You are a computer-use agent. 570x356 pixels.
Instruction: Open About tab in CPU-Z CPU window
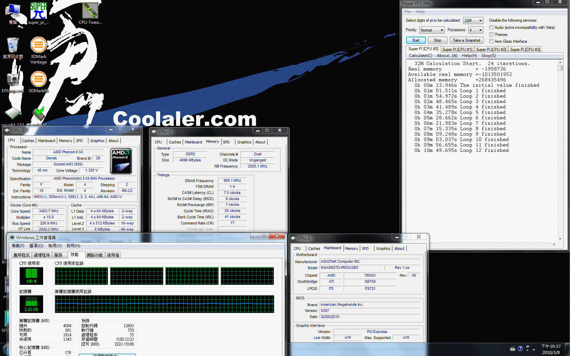click(x=113, y=141)
